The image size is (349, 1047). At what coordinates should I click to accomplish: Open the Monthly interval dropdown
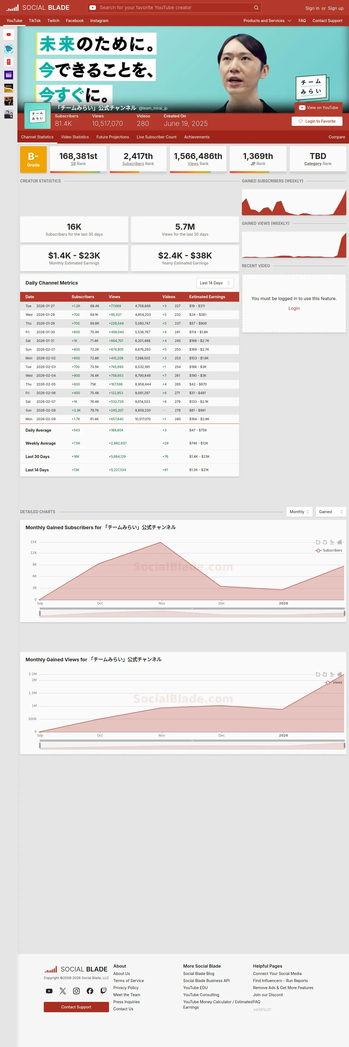pos(300,512)
